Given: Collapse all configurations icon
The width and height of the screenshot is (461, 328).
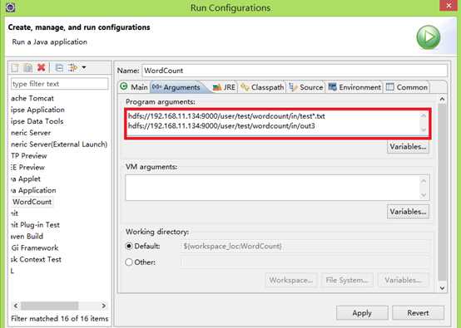Looking at the screenshot, I should pos(59,68).
